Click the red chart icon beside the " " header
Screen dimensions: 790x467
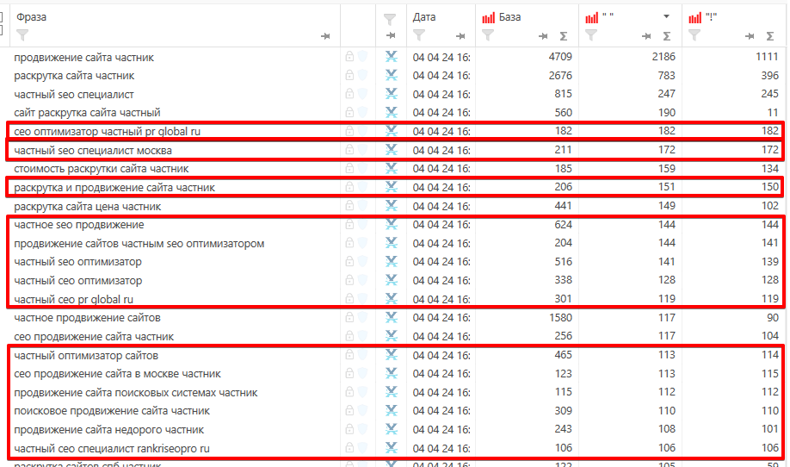(x=591, y=18)
